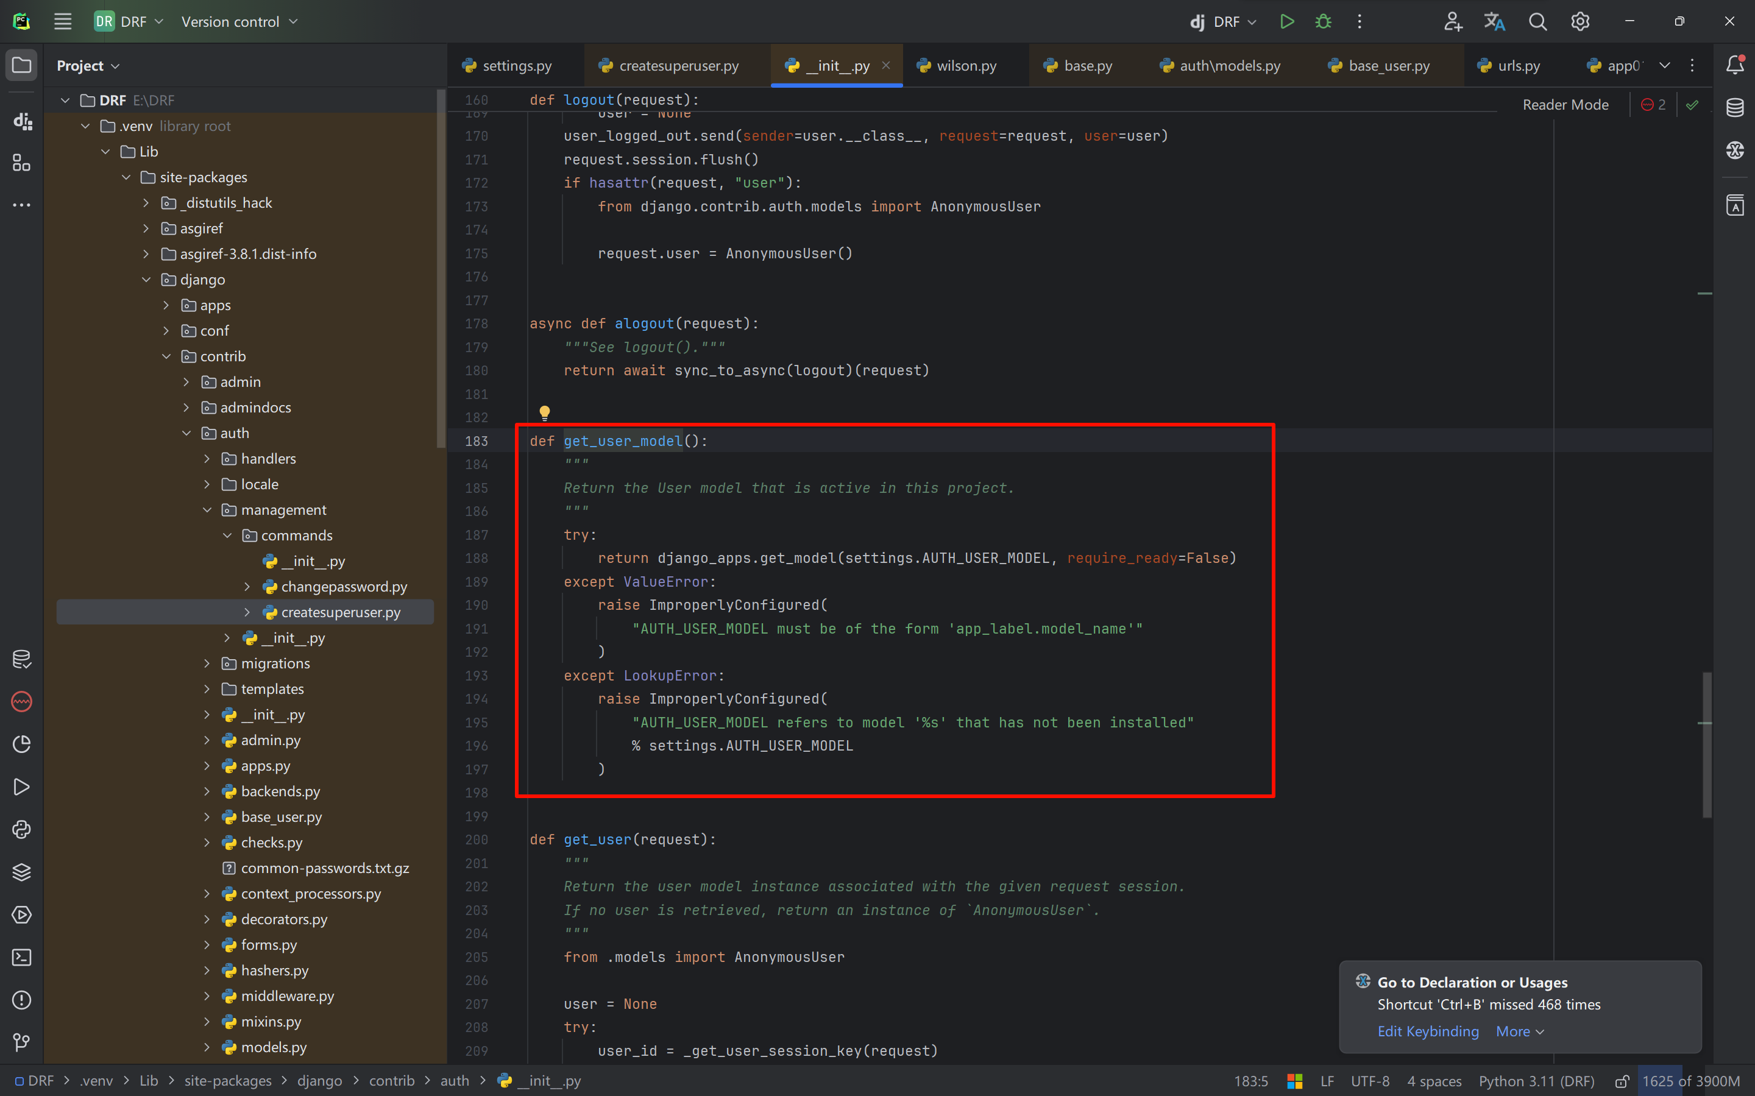Run the DRF configuration

pyautogui.click(x=1287, y=22)
